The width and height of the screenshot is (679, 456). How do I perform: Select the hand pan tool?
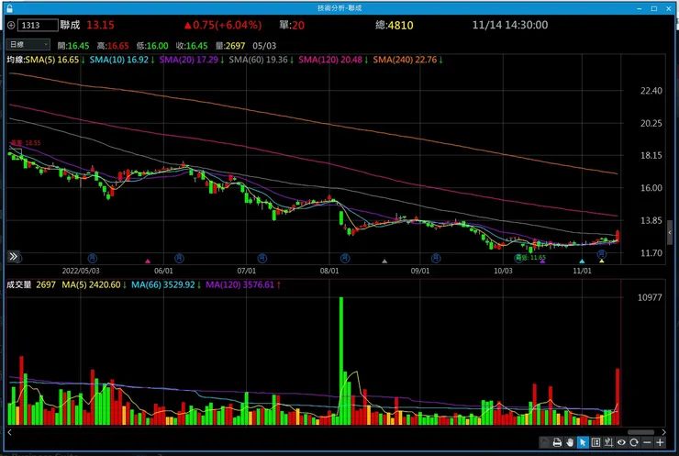(570, 442)
